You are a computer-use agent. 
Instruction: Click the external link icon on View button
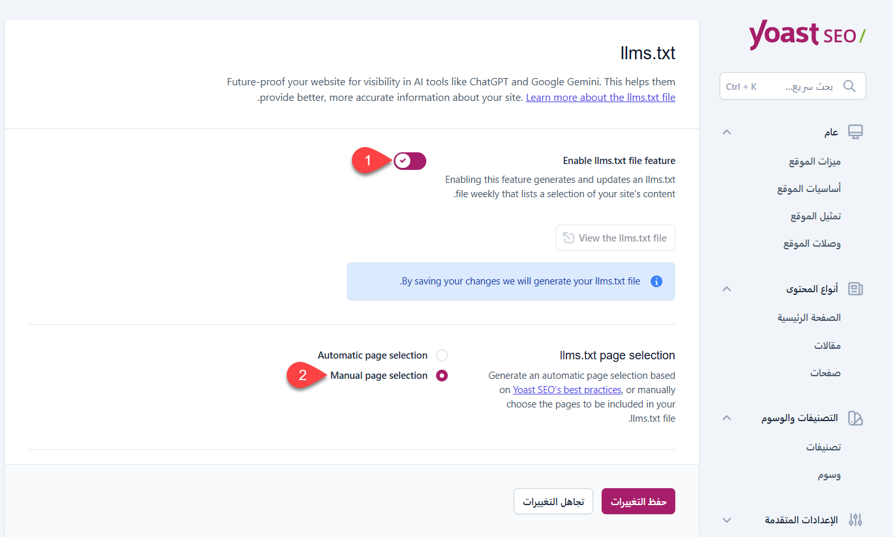click(x=569, y=238)
